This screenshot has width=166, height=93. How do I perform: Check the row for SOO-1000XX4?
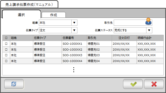pos(6,61)
